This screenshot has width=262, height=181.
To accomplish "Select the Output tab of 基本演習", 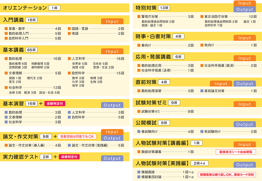I will 112,105.
